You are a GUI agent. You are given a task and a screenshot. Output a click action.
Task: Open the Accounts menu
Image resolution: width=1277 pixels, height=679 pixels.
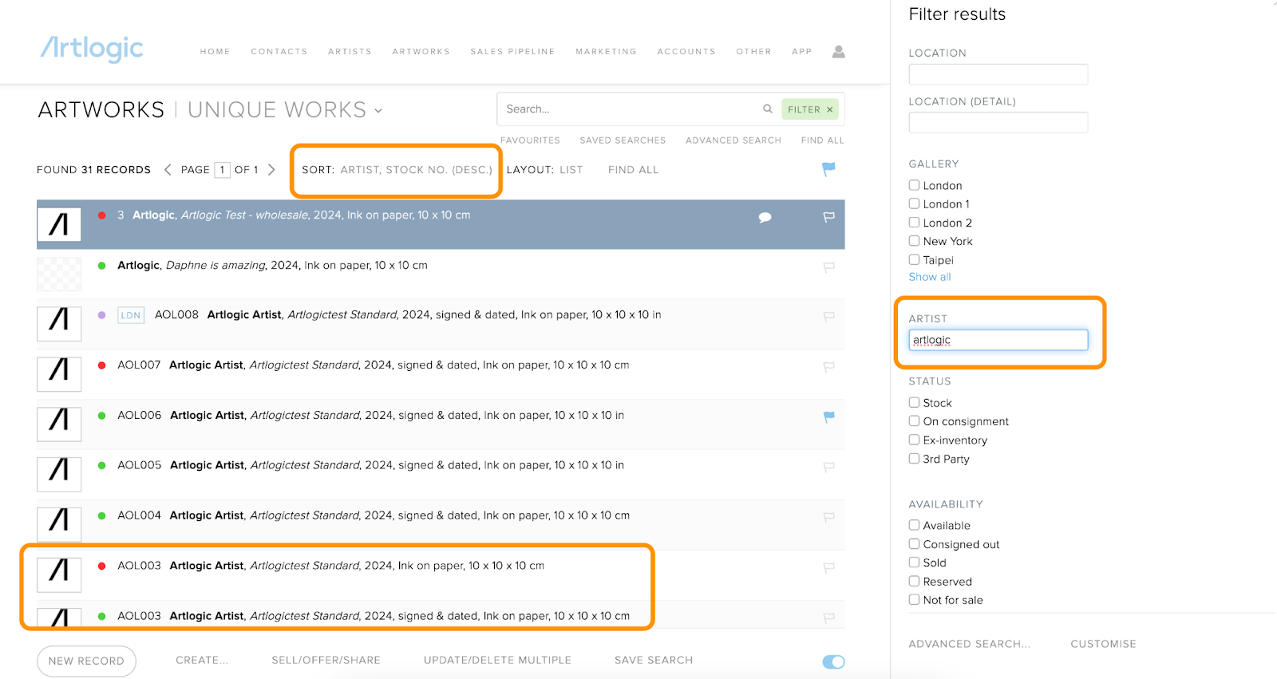click(686, 52)
